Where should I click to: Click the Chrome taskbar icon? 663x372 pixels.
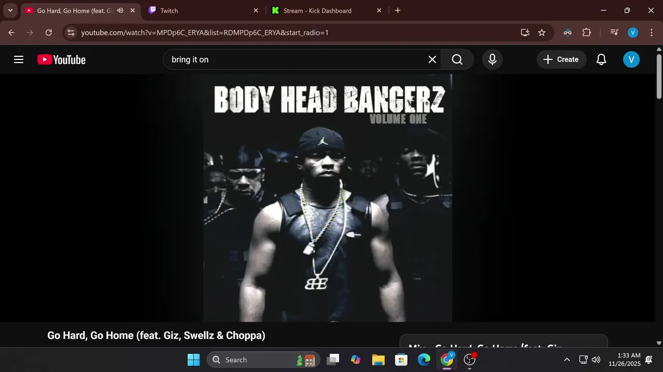[x=446, y=360]
